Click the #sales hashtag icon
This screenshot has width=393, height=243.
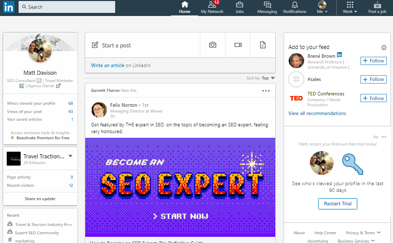point(296,79)
